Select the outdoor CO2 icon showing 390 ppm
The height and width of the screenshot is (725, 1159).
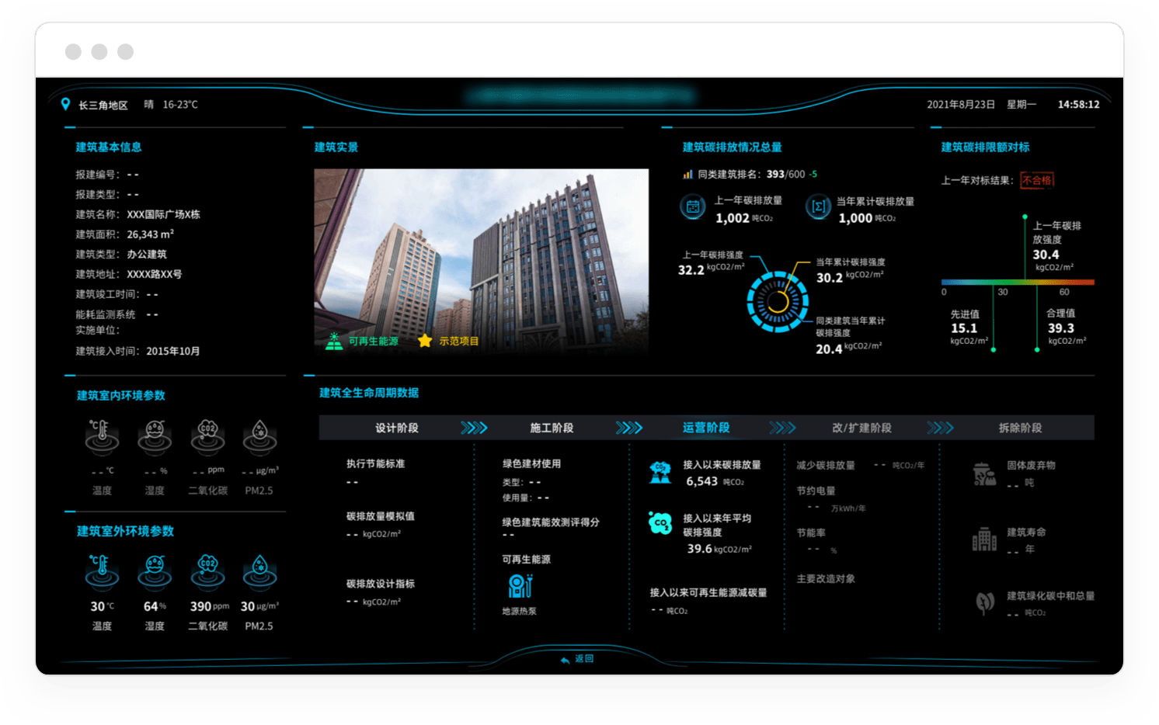[x=207, y=573]
